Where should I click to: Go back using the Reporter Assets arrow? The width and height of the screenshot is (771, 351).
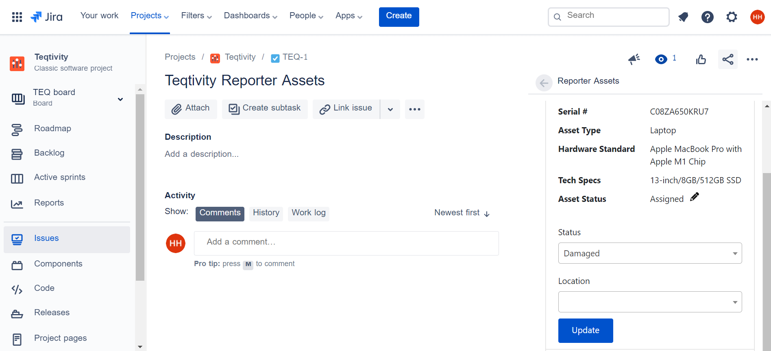[x=544, y=83]
